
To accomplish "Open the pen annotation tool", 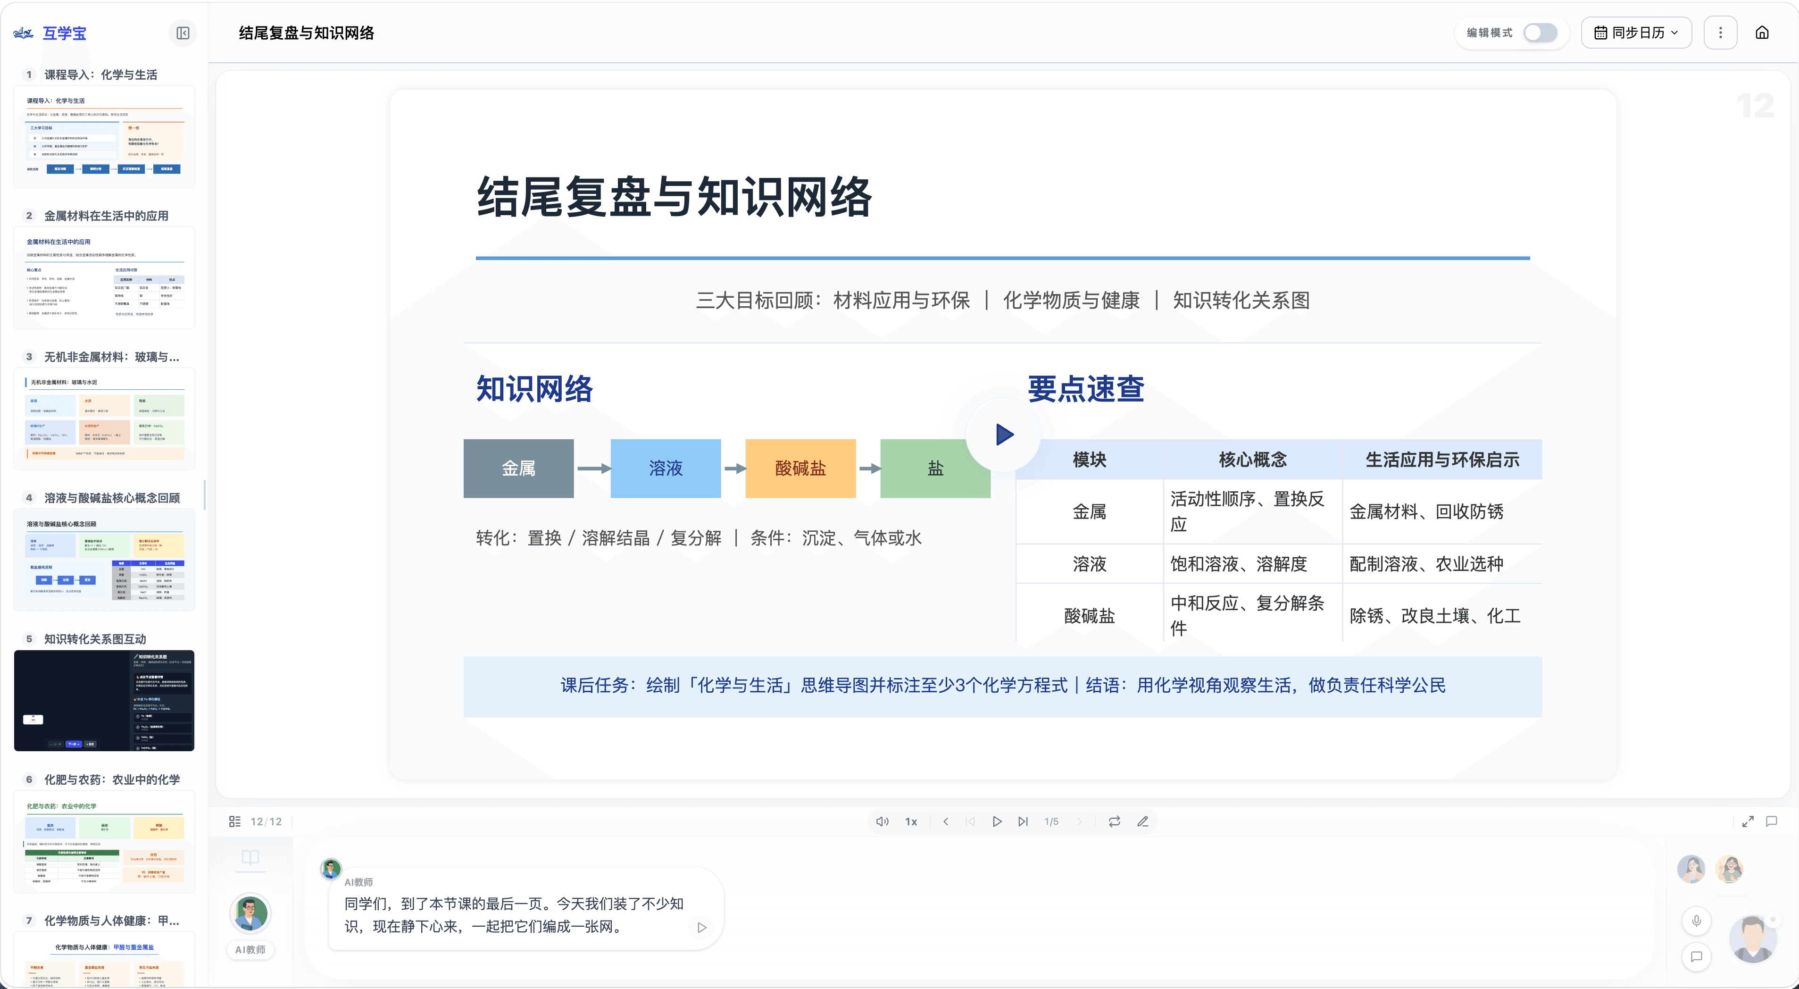I will point(1142,821).
